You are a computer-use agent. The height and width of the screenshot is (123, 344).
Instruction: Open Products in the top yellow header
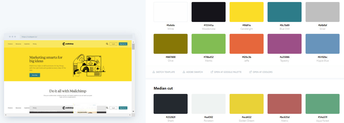[x=10, y=44]
